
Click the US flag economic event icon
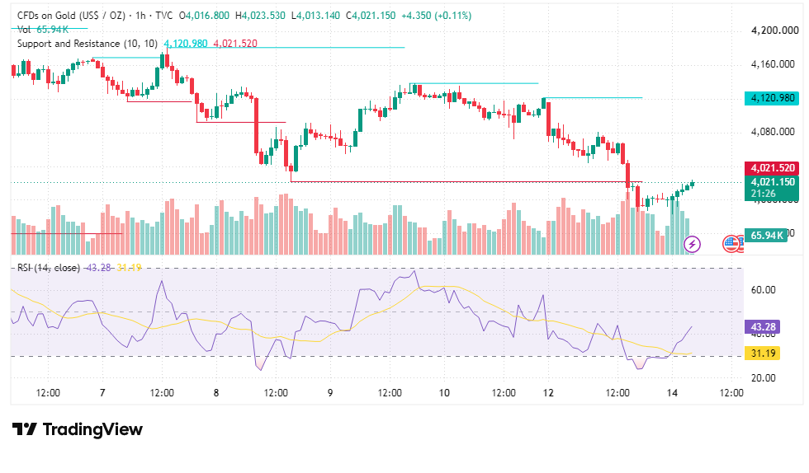coord(731,244)
